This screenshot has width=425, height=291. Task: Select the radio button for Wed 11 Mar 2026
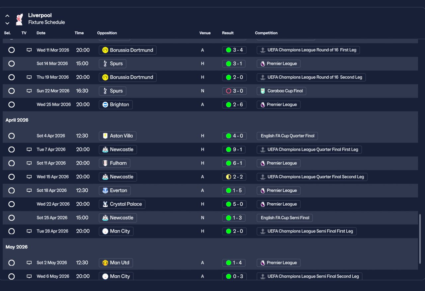(x=12, y=50)
